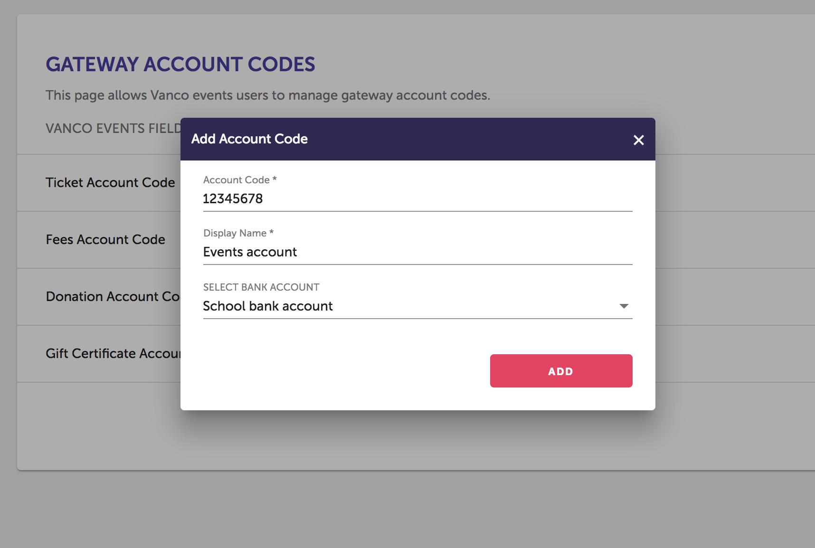Select the Gift Certificate Account row
Viewport: 815px width, 548px height.
(x=113, y=354)
